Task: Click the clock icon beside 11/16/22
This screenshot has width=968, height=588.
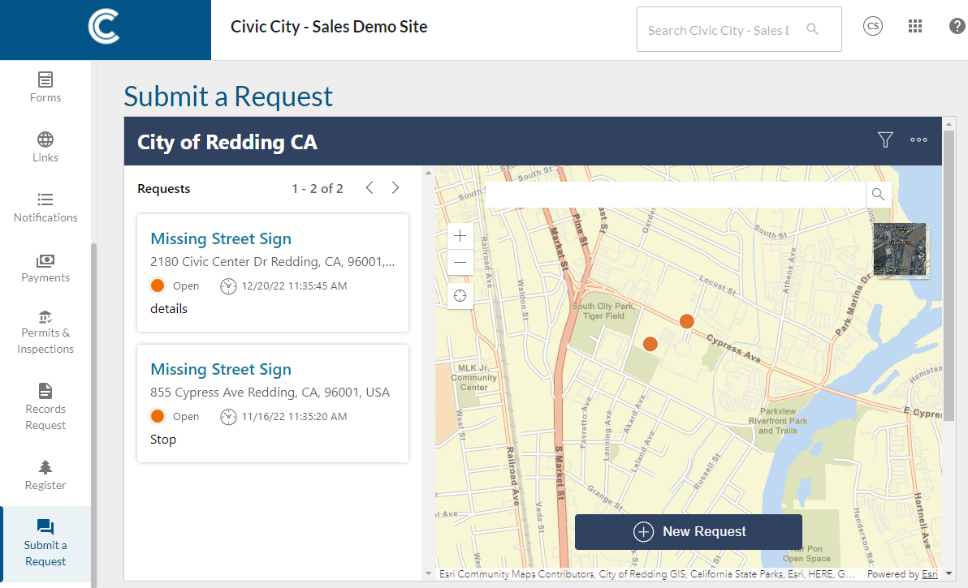Action: [228, 417]
